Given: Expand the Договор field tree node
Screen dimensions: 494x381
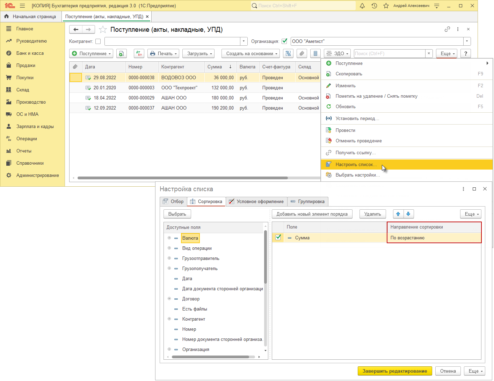Looking at the screenshot, I should coord(169,299).
